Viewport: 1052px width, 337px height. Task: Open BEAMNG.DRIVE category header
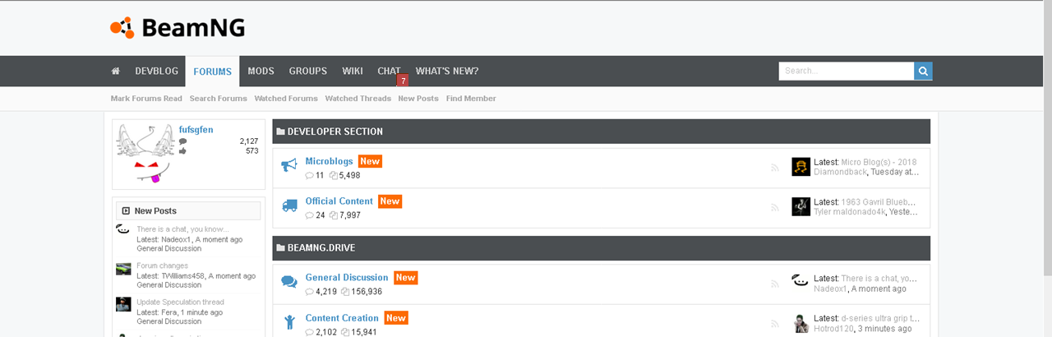[x=601, y=247]
